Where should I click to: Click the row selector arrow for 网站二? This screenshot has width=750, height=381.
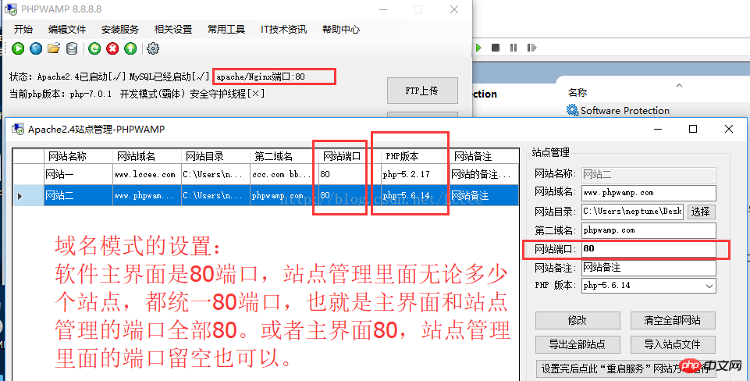(28, 195)
